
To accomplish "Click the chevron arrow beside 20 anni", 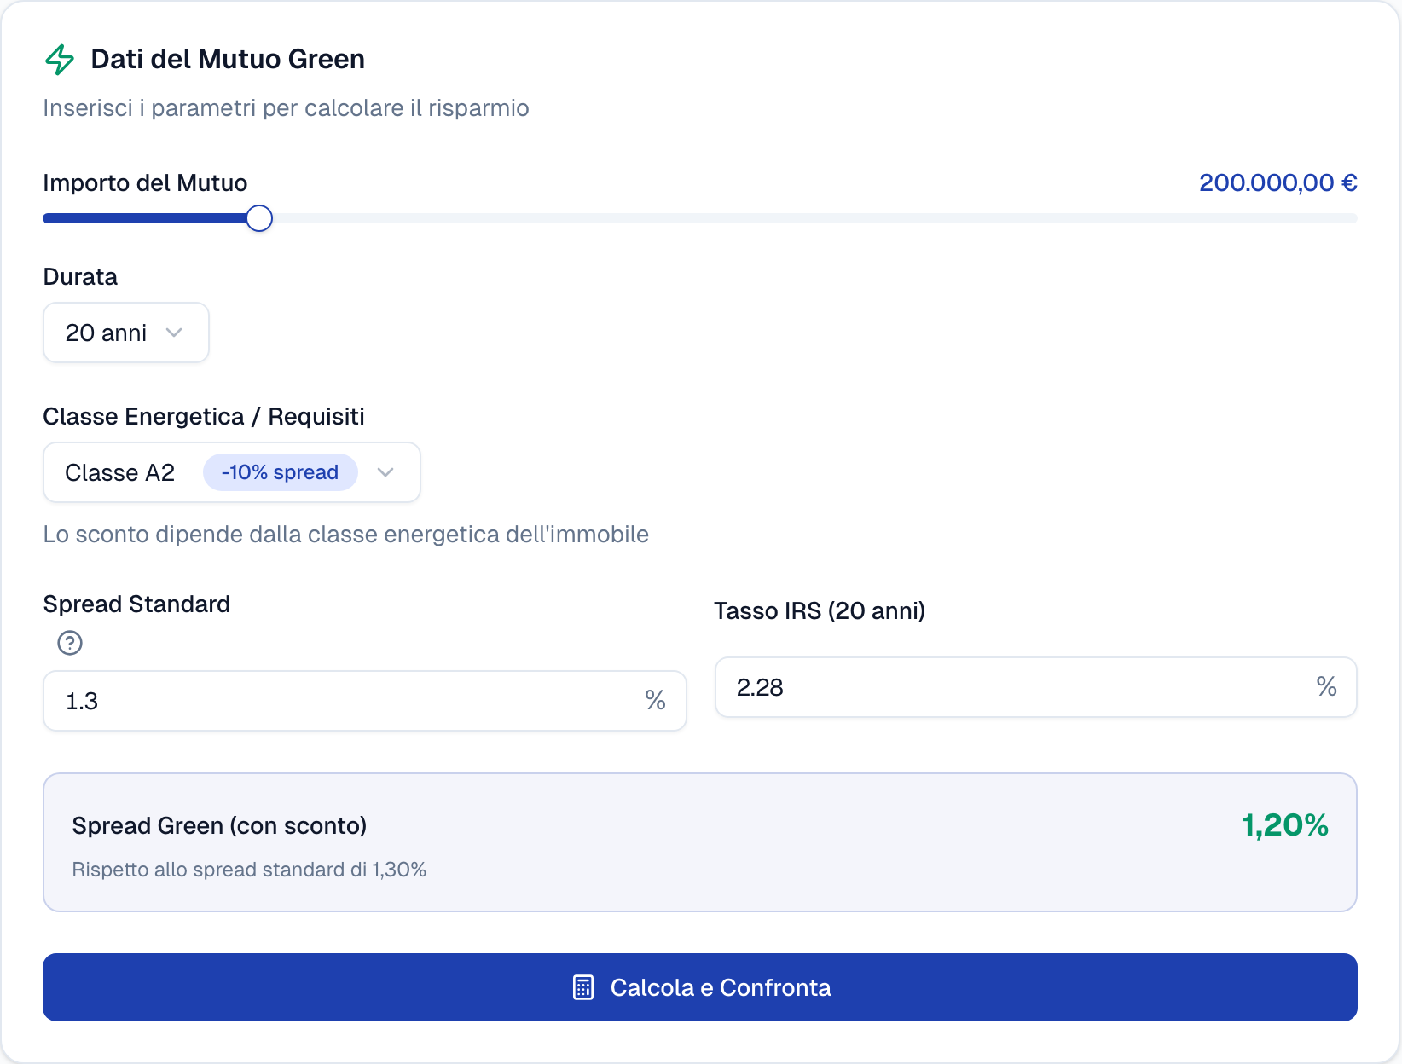I will point(175,332).
